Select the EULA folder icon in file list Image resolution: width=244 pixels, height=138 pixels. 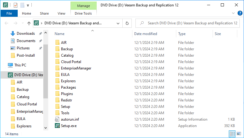pyautogui.click(x=57, y=74)
